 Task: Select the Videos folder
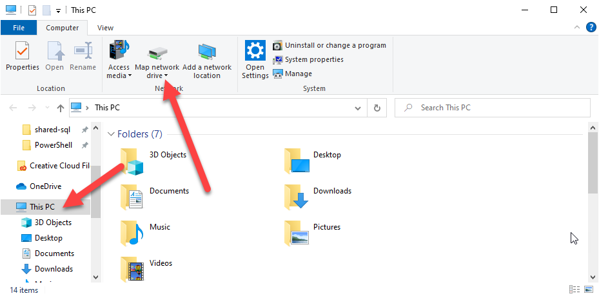point(146,269)
